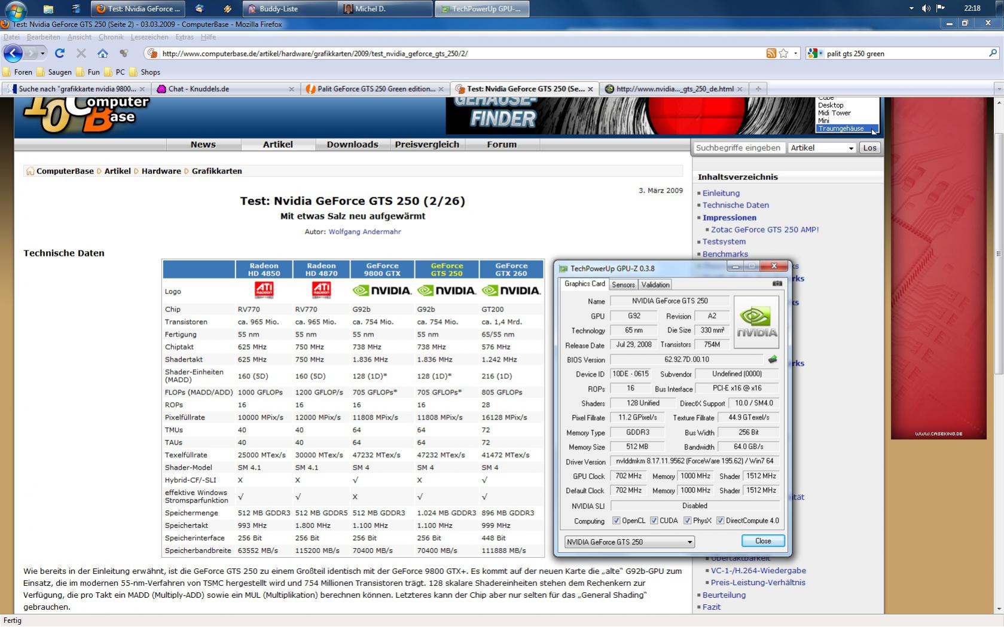Viewport: 1004px width, 627px height.
Task: Reload the page with refresh icon
Action: coord(60,53)
